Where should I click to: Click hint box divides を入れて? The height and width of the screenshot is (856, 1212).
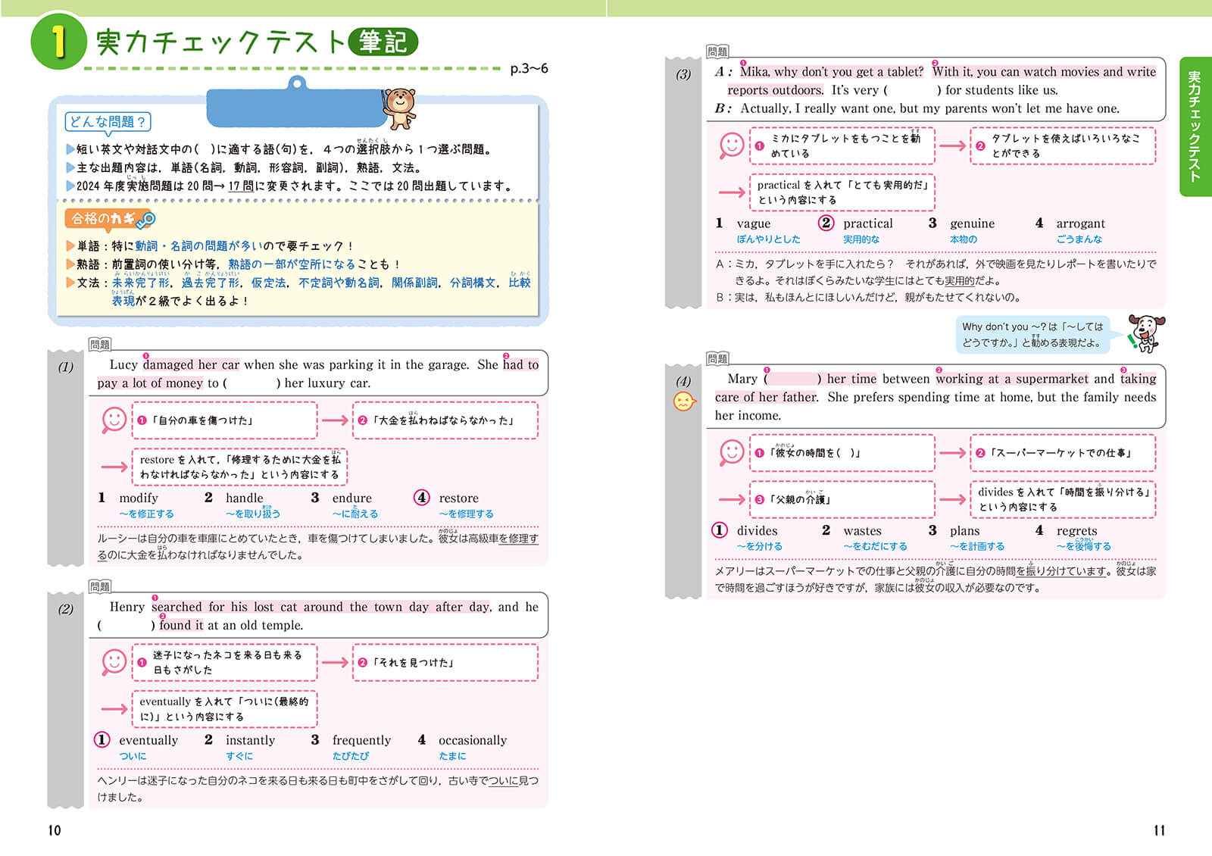1063,500
